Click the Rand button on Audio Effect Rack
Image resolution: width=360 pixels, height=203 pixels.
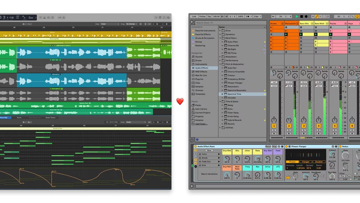[x=268, y=147]
